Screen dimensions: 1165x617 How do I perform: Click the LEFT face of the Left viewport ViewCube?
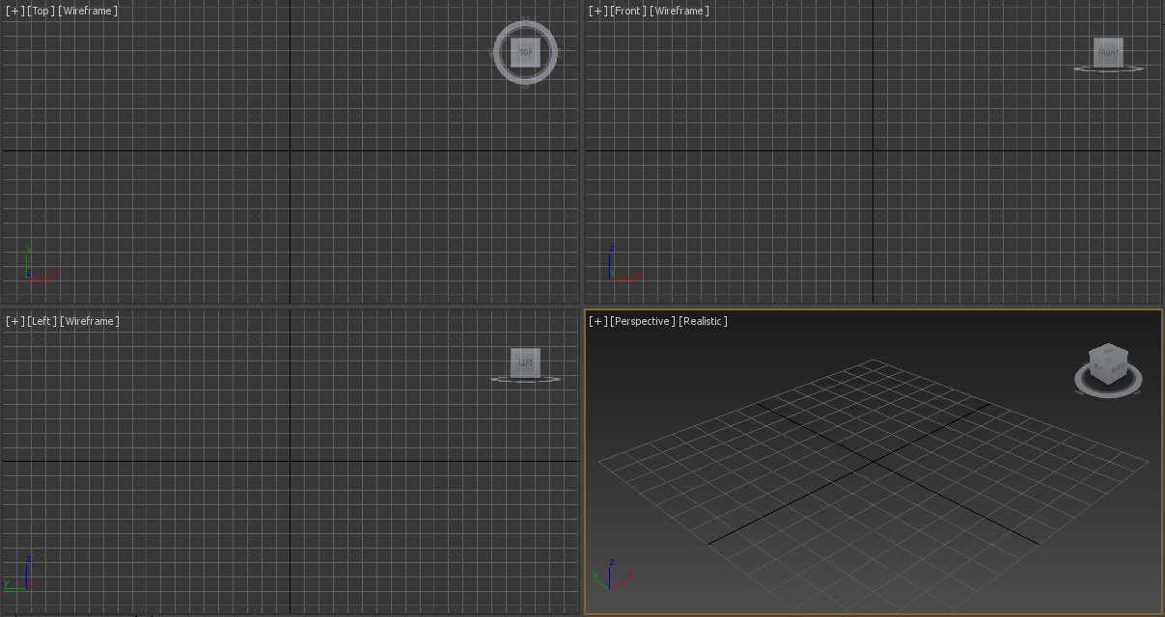(525, 362)
